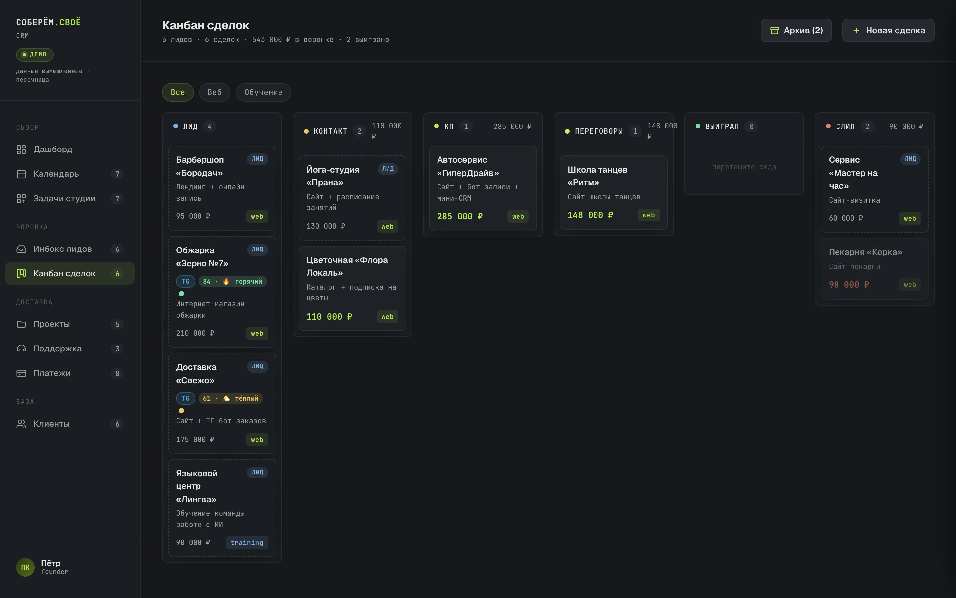Click the ПЕРЕГОВОРЫ column header

pos(613,131)
